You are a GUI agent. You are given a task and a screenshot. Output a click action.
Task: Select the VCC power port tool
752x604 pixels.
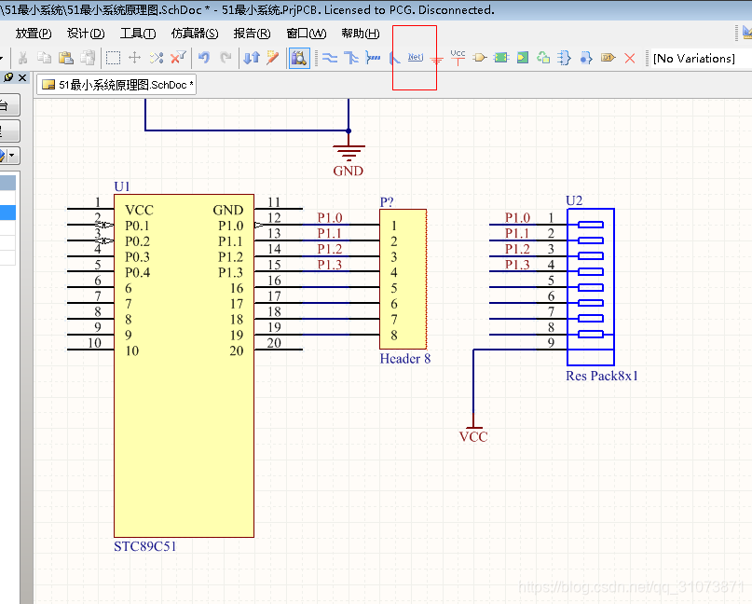(458, 58)
